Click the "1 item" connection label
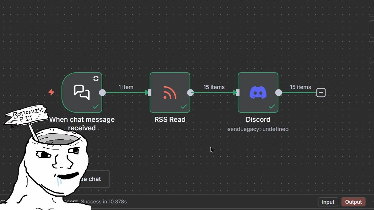 (x=126, y=87)
